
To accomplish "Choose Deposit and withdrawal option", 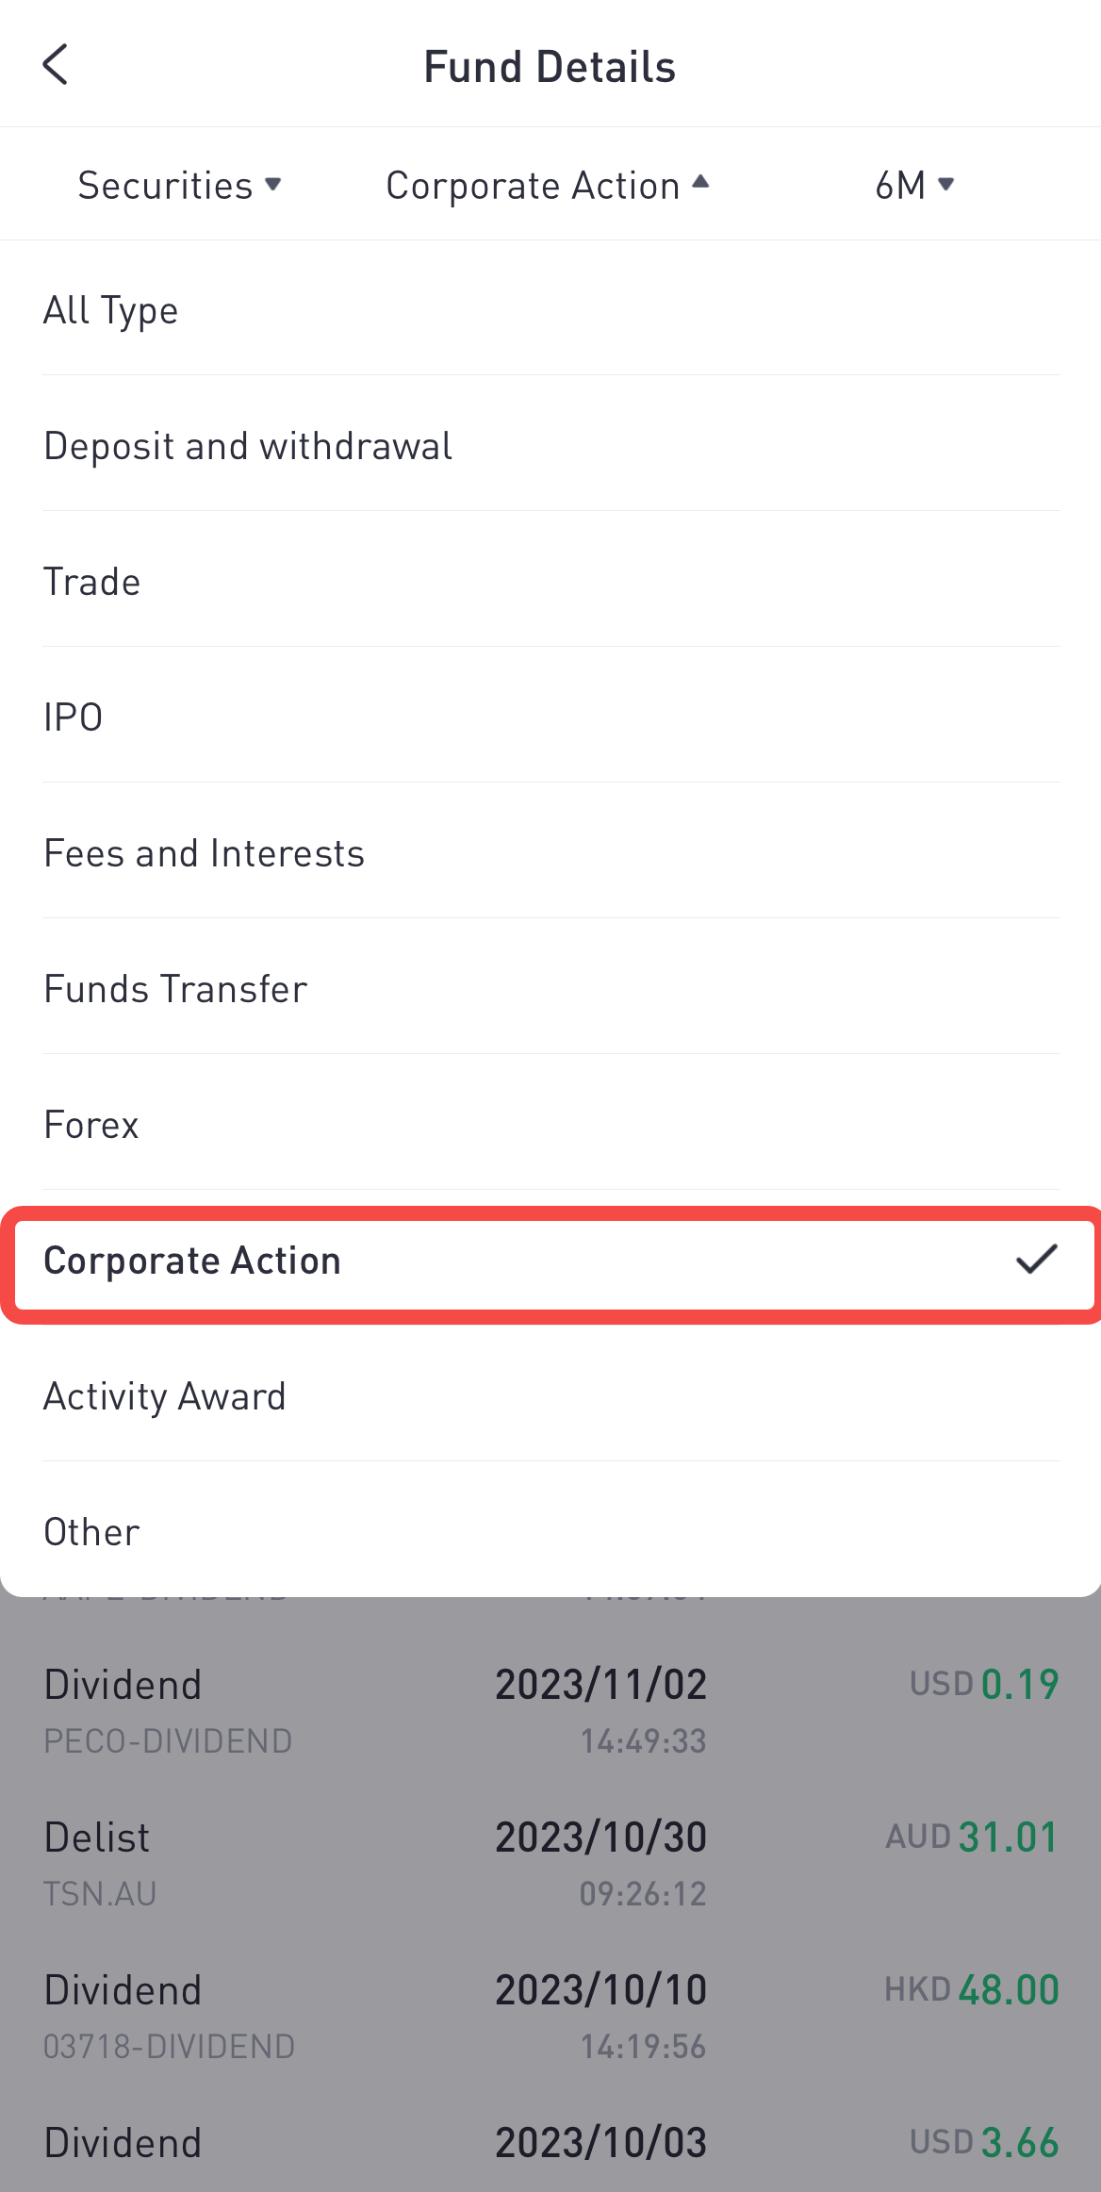I will 551,445.
